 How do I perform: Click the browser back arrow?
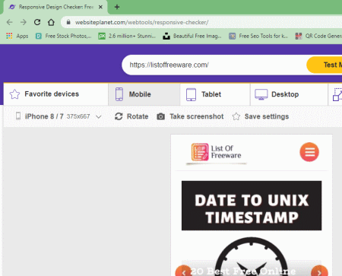(x=10, y=22)
